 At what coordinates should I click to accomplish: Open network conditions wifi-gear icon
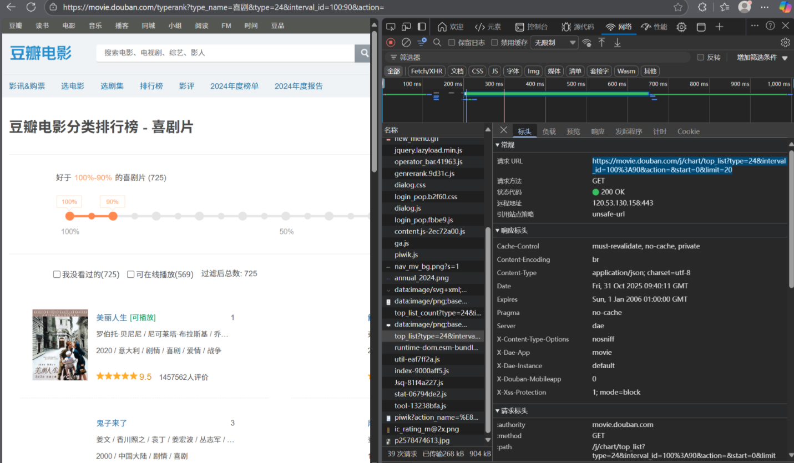pos(586,43)
